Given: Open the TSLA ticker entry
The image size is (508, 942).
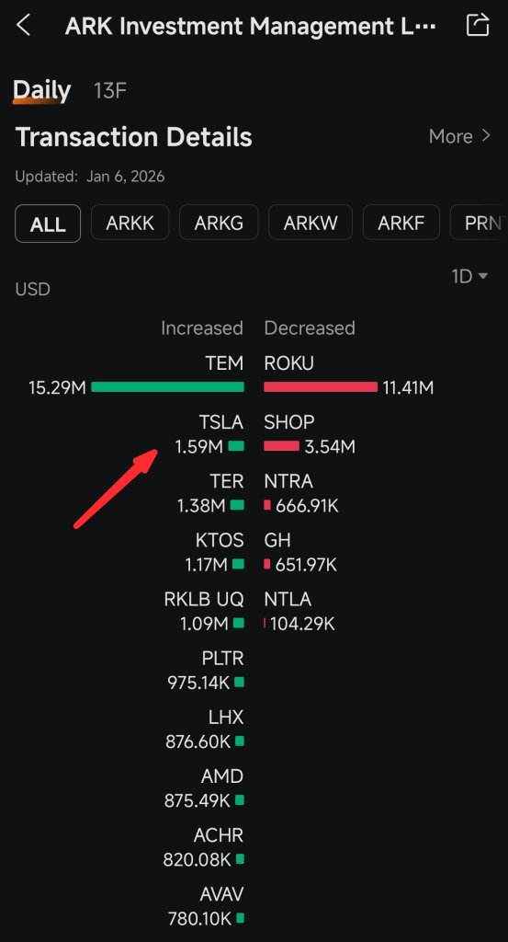Looking at the screenshot, I should click(x=221, y=422).
